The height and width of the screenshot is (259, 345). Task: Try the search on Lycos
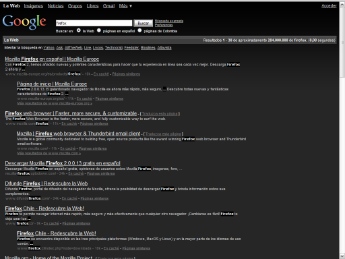(98, 48)
